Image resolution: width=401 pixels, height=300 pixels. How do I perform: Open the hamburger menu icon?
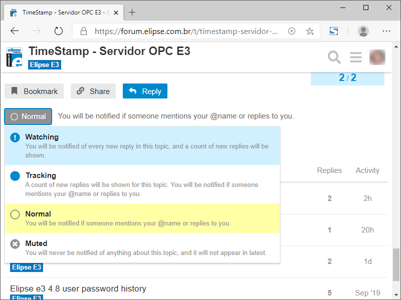point(356,57)
